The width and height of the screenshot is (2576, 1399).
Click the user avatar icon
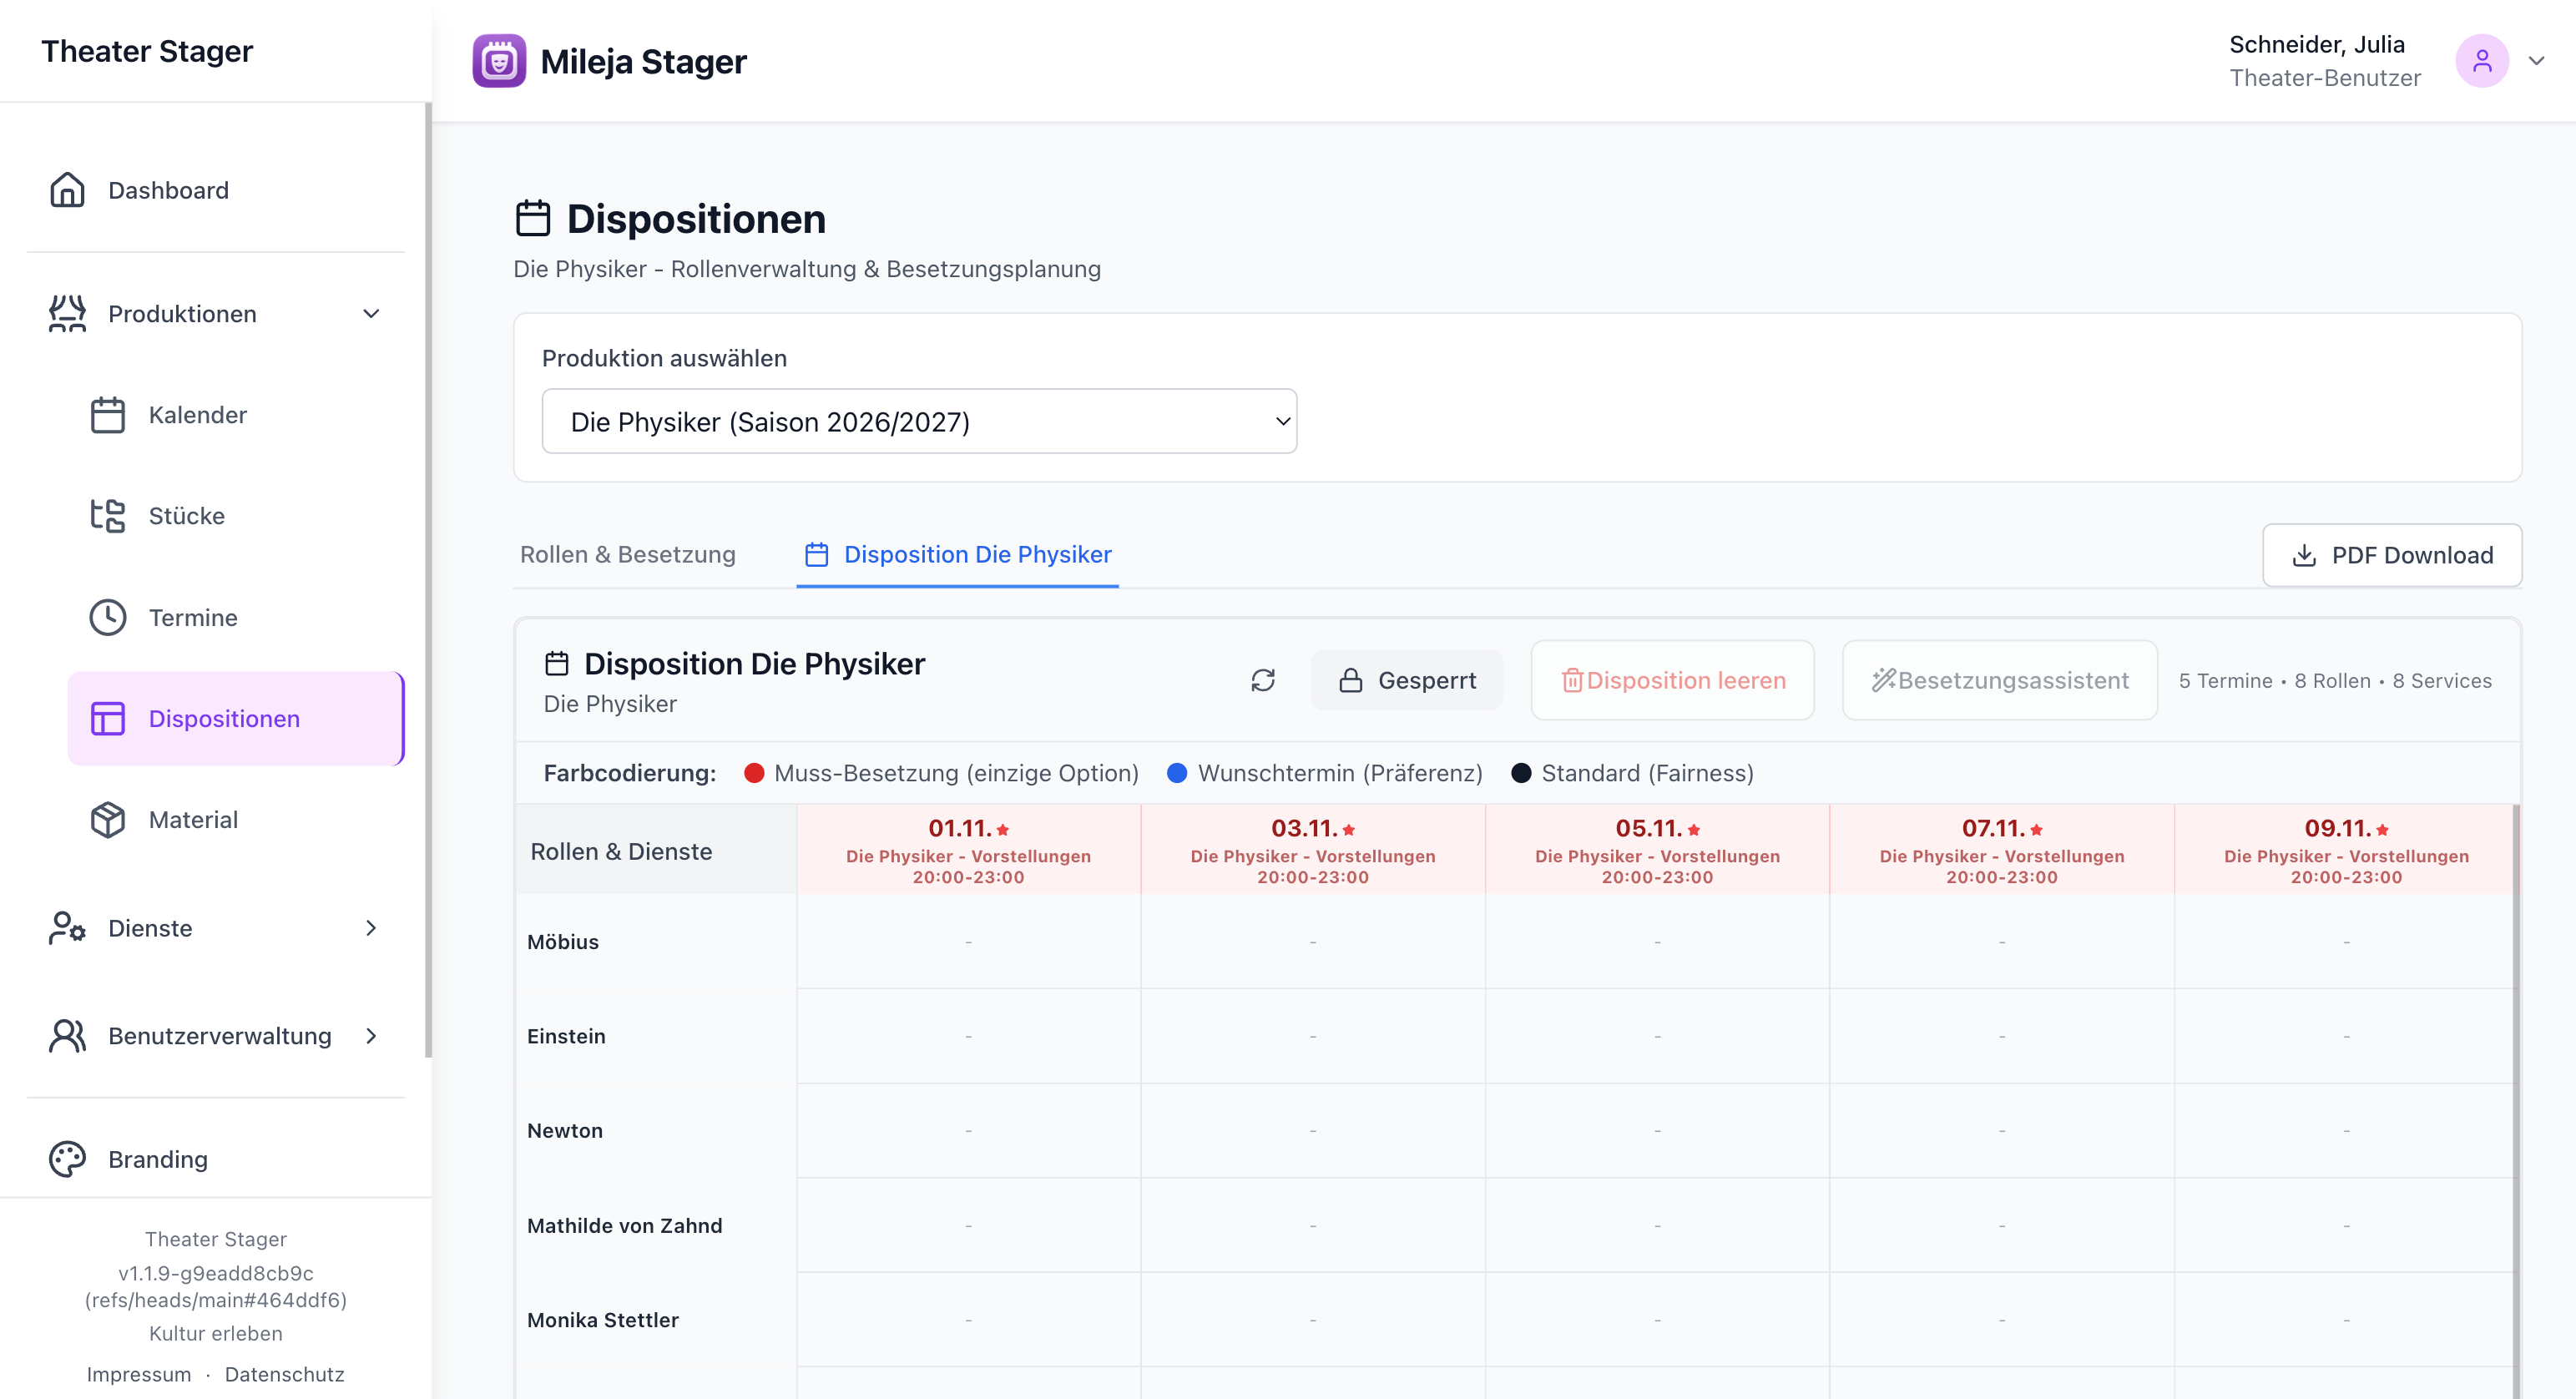pyautogui.click(x=2482, y=61)
